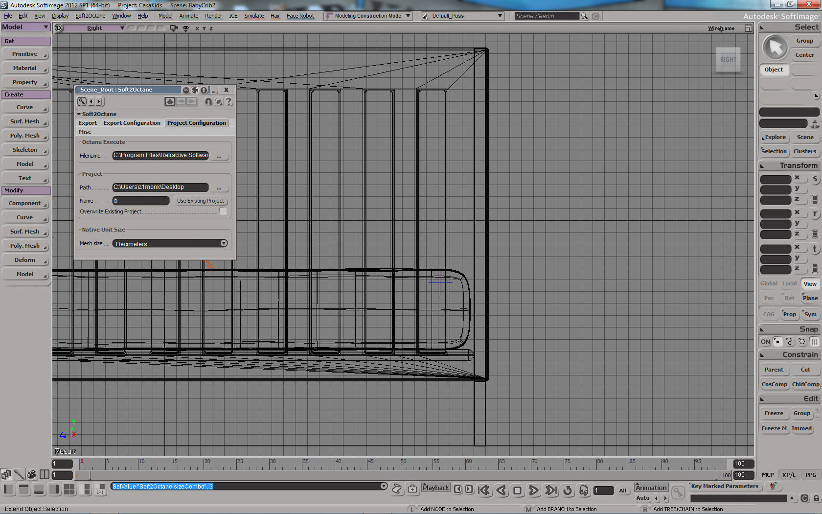Click the Explore button
Image resolution: width=822 pixels, height=514 pixels.
click(x=774, y=137)
